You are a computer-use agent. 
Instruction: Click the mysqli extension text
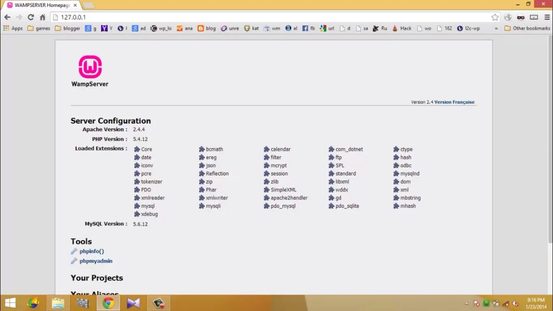click(213, 206)
